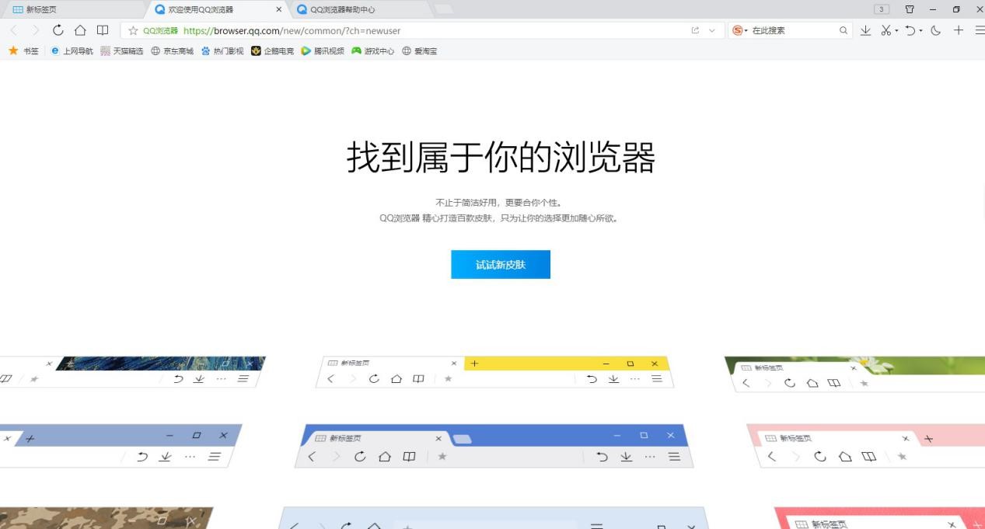Open the download manager icon
Viewport: 985px width, 529px height.
pyautogui.click(x=865, y=30)
